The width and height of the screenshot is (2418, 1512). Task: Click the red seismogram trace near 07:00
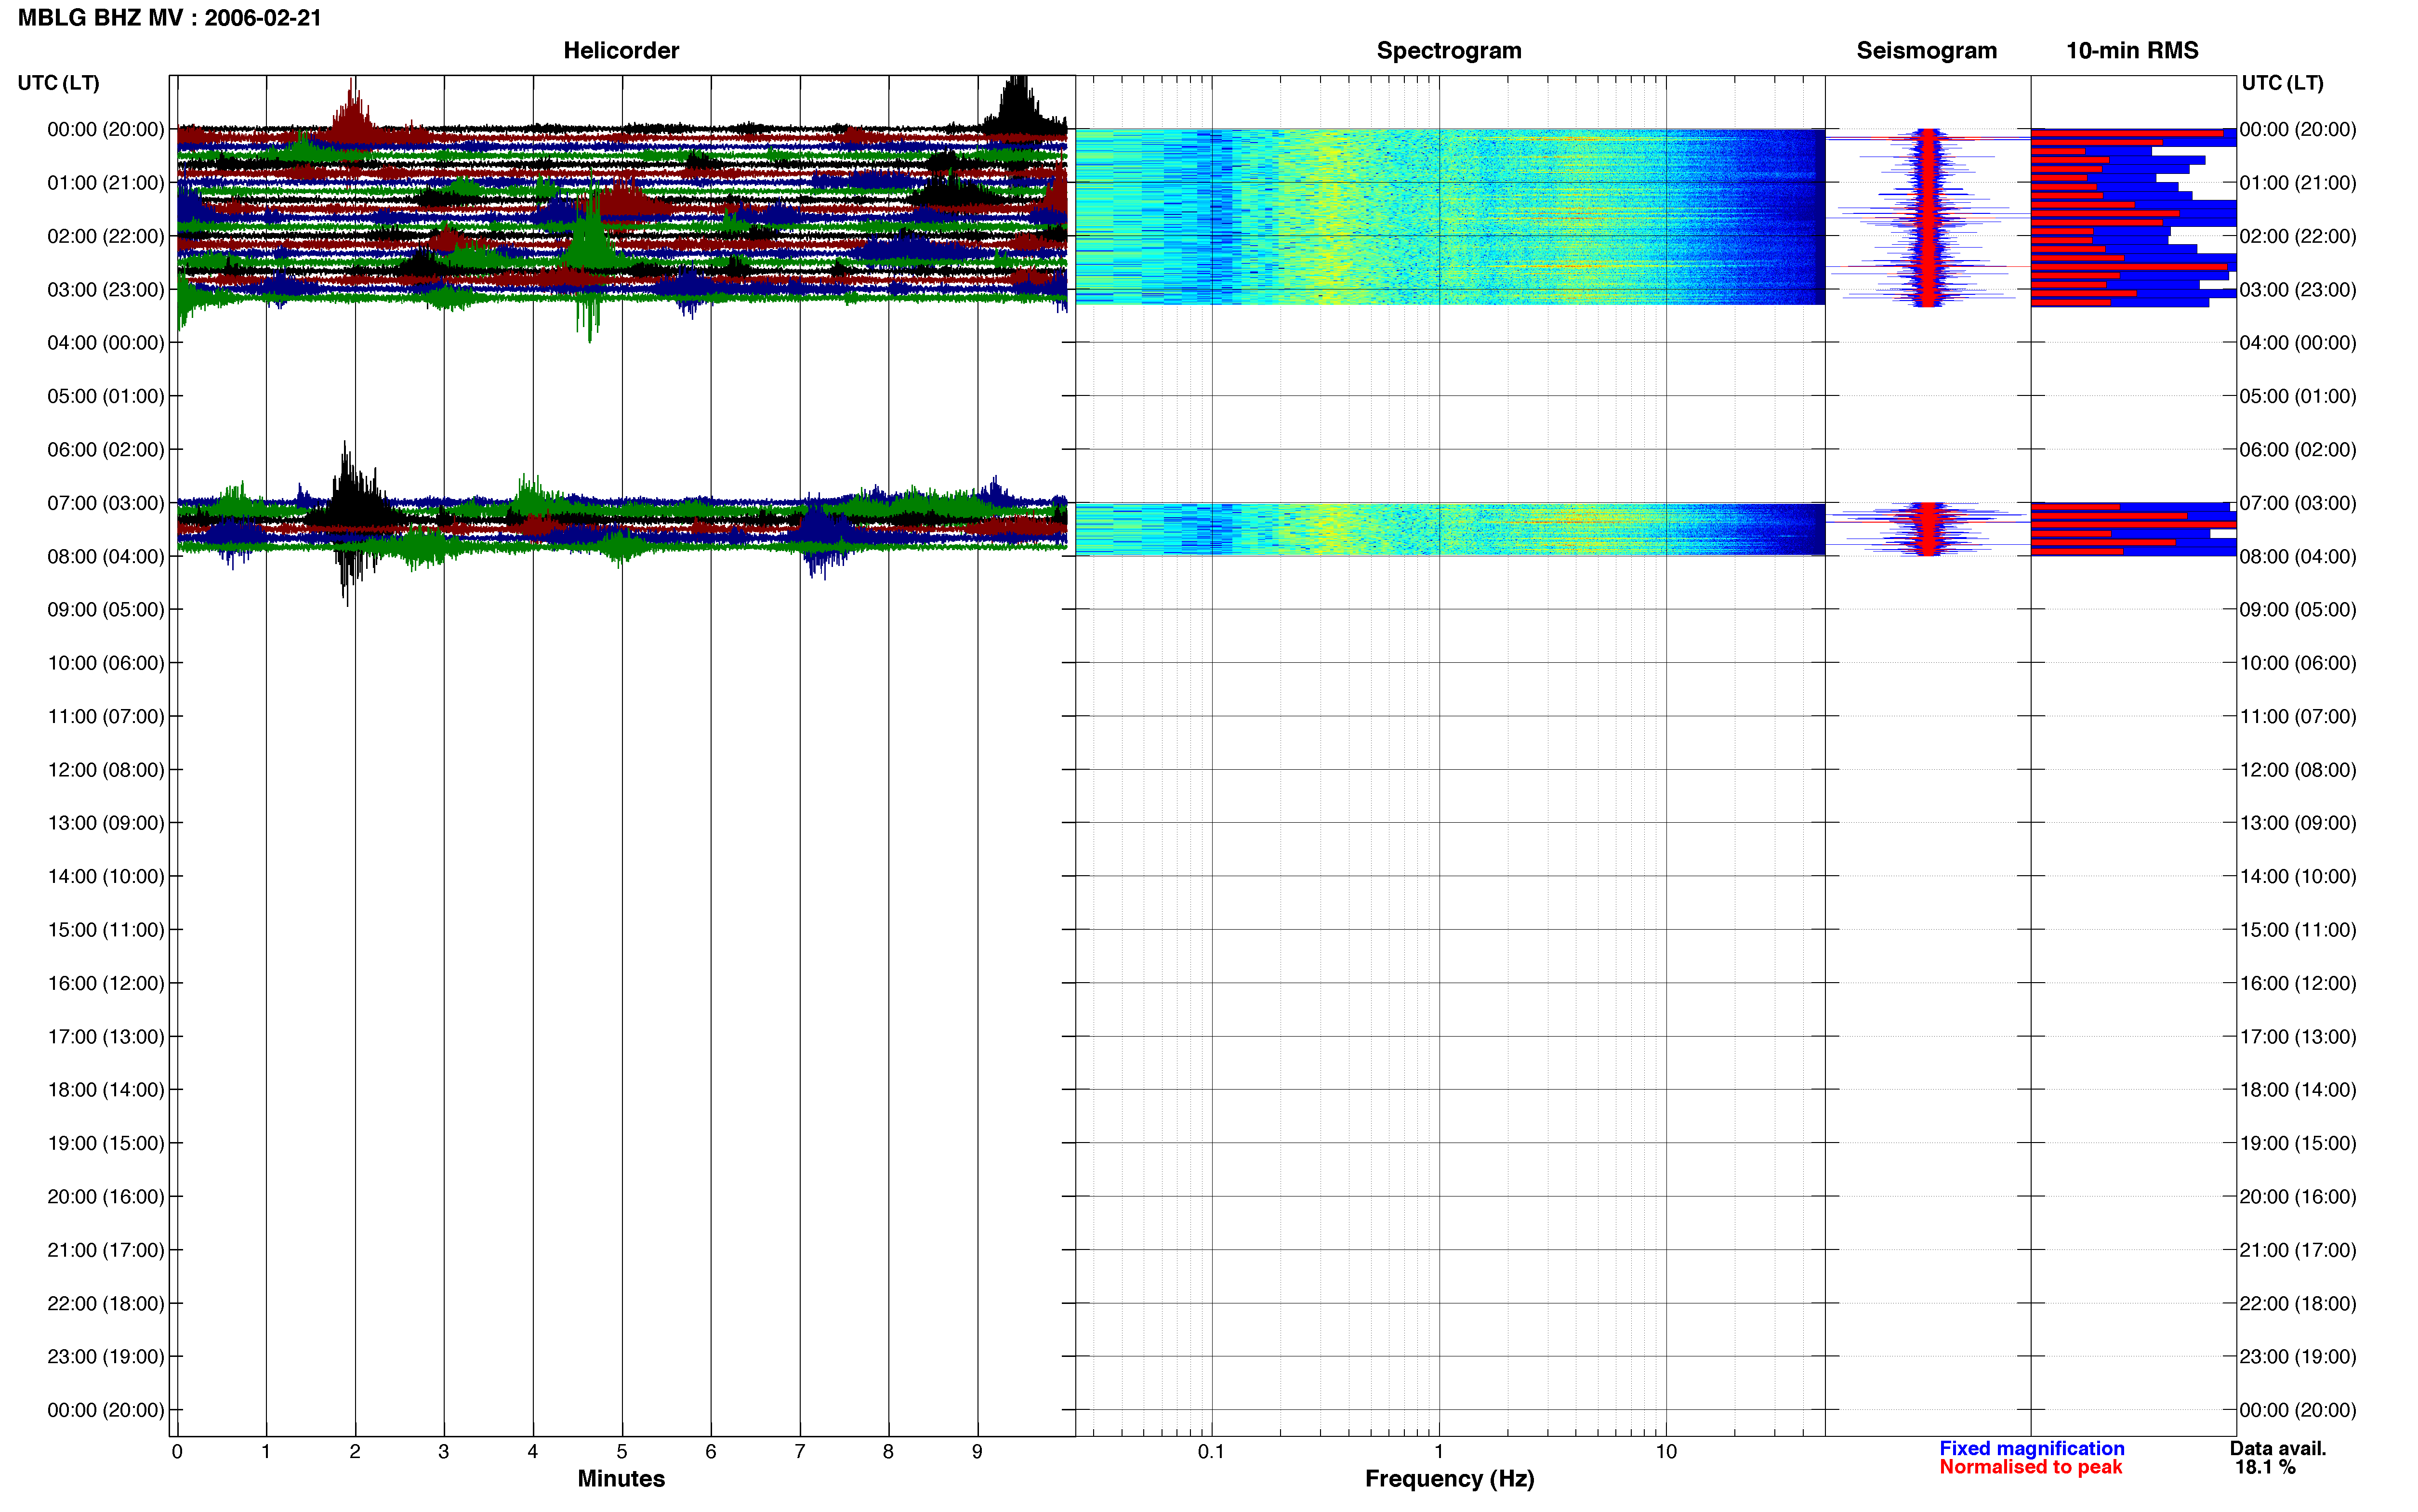coord(1928,529)
